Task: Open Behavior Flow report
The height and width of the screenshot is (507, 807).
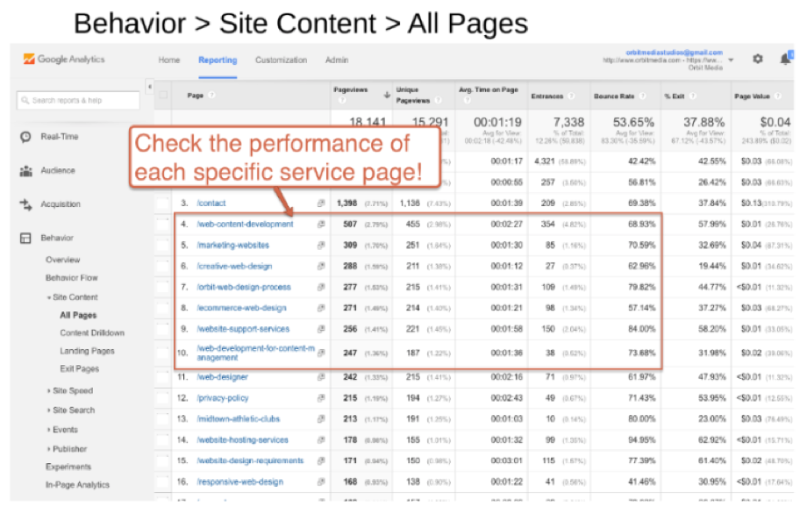Action: pyautogui.click(x=72, y=278)
